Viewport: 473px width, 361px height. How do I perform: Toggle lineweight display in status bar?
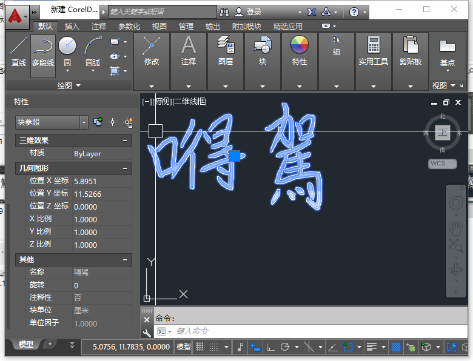point(372,347)
